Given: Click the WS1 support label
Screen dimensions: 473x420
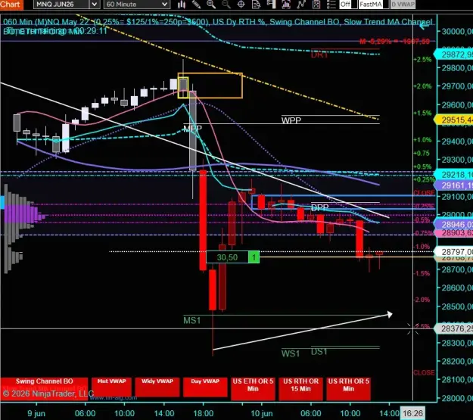Looking at the screenshot, I should pos(291,353).
